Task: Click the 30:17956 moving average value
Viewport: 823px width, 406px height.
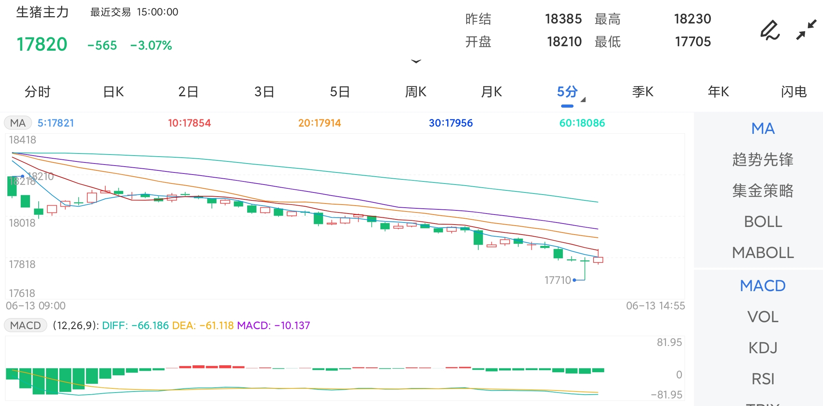Action: click(451, 123)
